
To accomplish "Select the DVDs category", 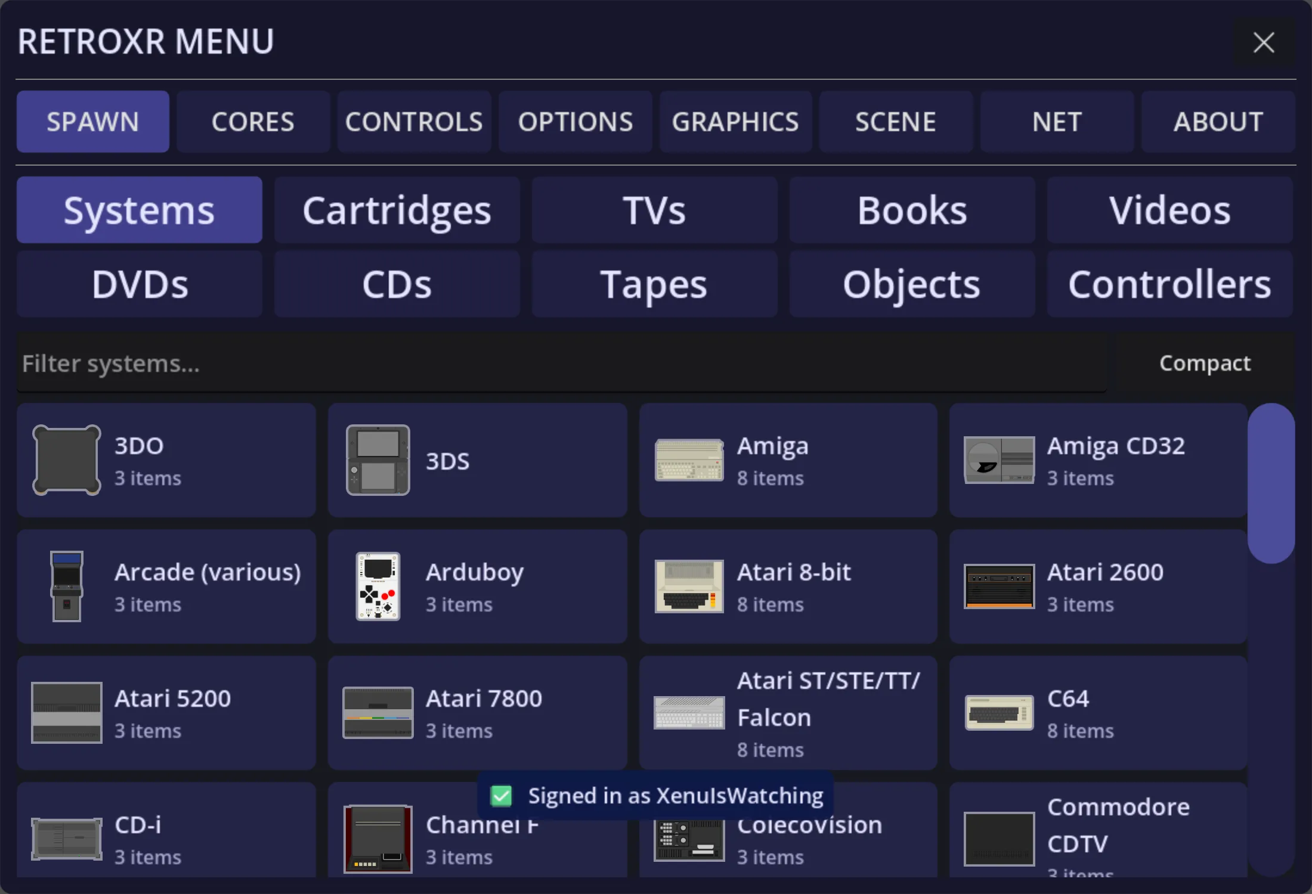I will point(140,284).
